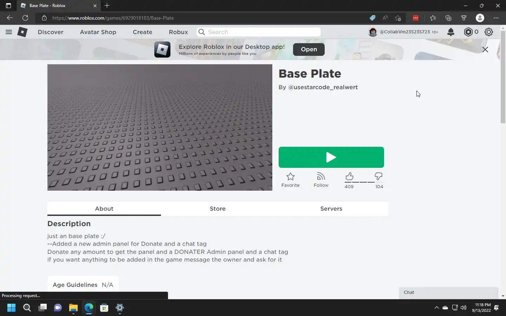506x316 pixels.
Task: Add this page to favorites star icon
Action: coord(398,18)
